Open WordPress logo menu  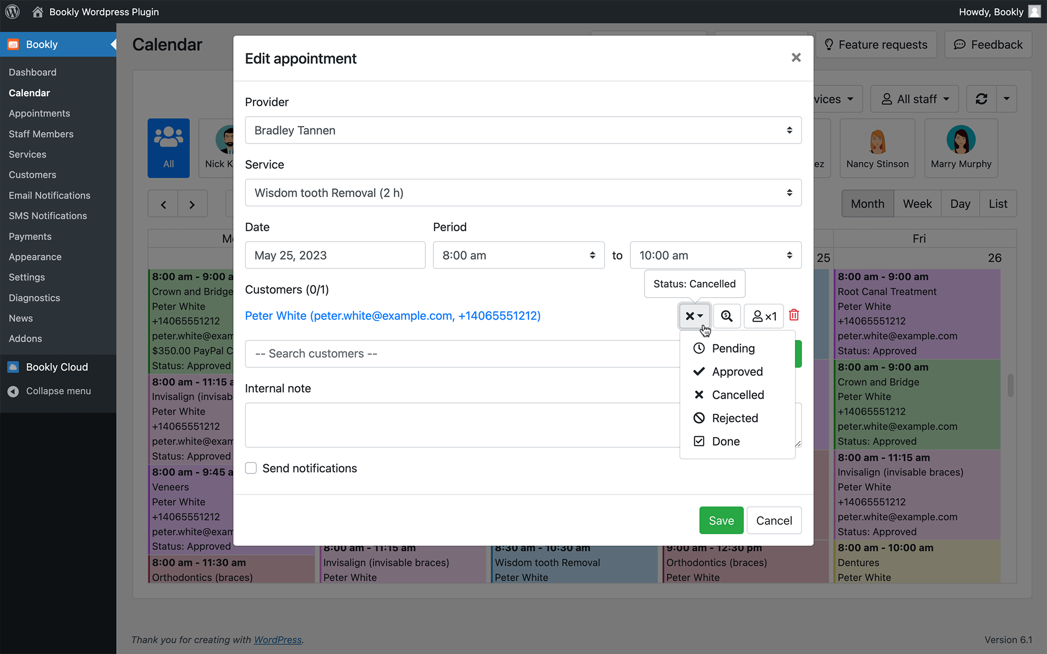13,12
